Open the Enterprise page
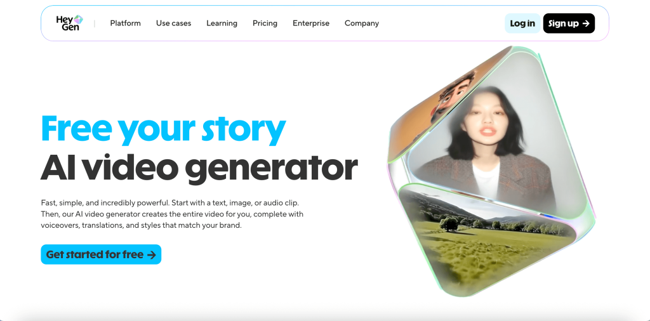 click(x=311, y=23)
